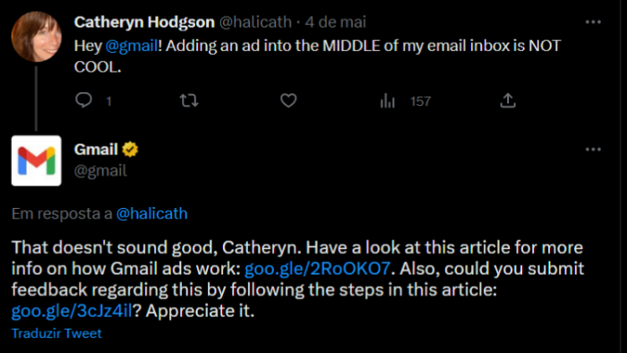Open the Gmail logo avatar

point(37,160)
